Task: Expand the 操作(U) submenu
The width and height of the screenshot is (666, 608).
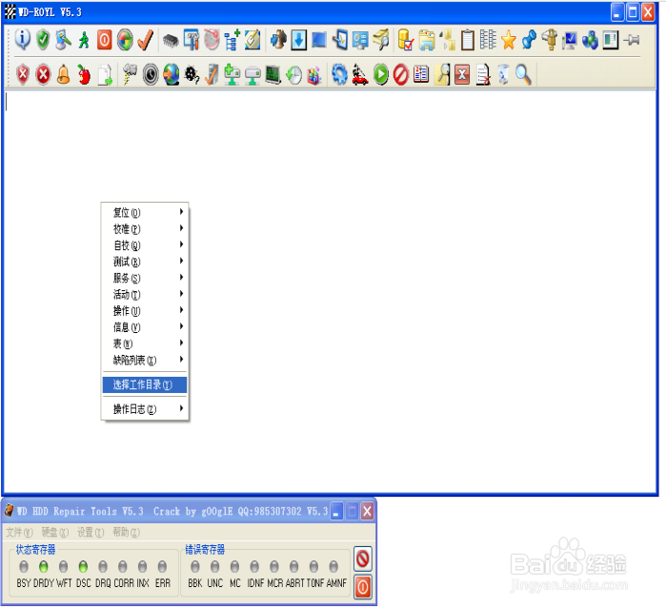Action: (x=145, y=310)
